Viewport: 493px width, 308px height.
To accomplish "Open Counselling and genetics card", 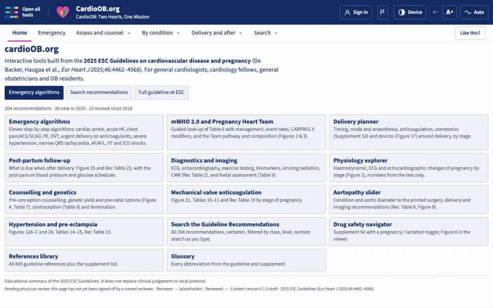I will point(84,200).
